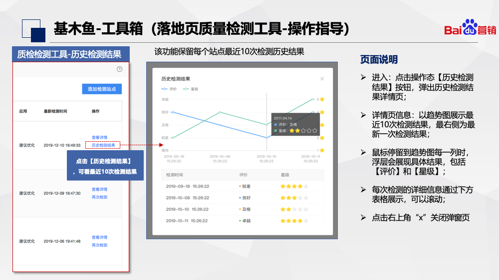Click the star rating for 2019-09-18 row
Screen dimensions: 499x280
point(294,187)
